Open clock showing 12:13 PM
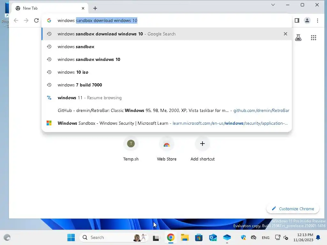This screenshot has width=327, height=245. tap(303, 237)
